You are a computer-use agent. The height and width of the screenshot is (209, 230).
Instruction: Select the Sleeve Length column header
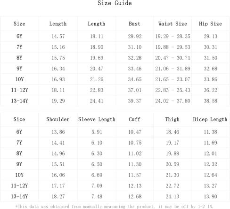click(x=97, y=119)
